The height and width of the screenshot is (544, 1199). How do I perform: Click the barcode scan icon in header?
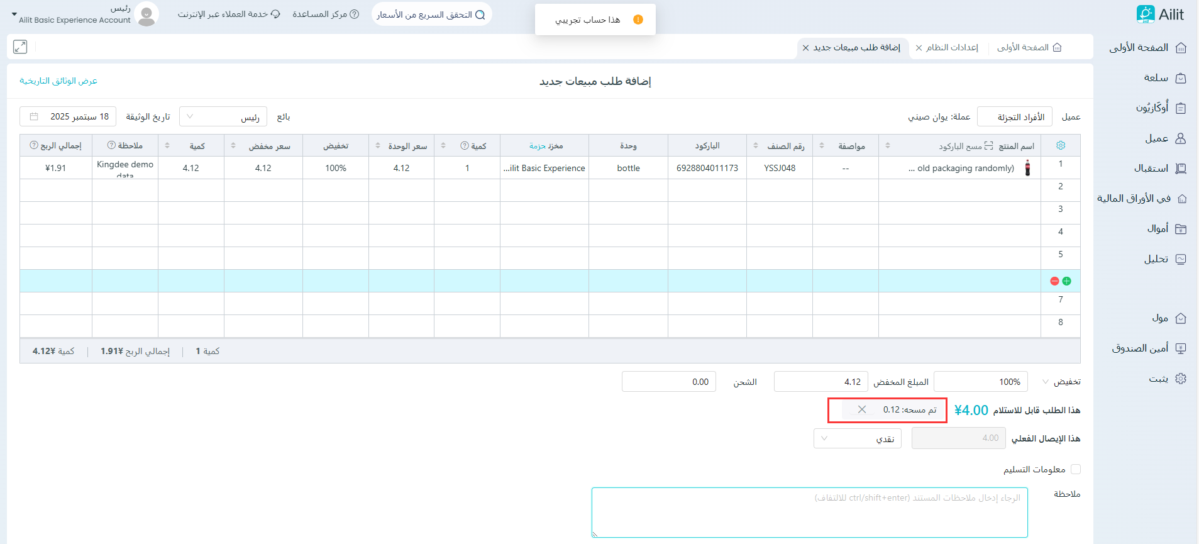[988, 146]
